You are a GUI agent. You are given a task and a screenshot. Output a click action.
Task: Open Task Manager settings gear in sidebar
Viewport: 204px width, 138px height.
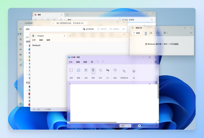[21, 104]
